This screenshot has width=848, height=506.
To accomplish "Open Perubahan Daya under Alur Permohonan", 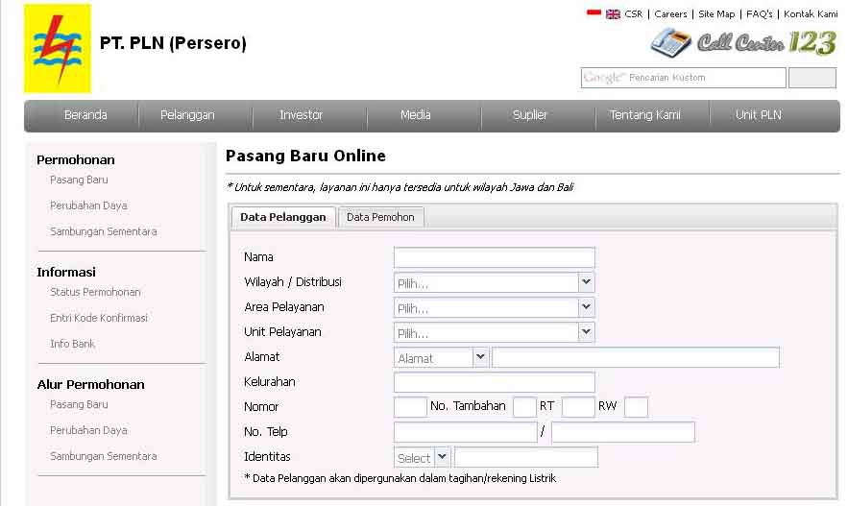I will click(x=88, y=431).
